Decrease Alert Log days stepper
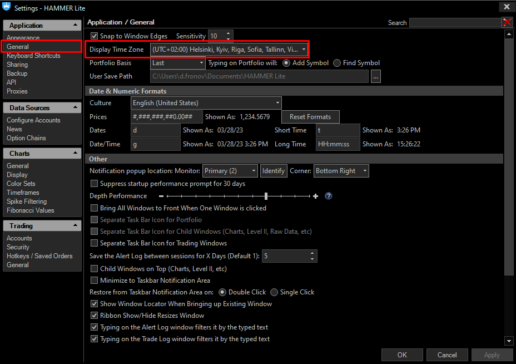Screen dimensions: 516x364 [x=312, y=259]
